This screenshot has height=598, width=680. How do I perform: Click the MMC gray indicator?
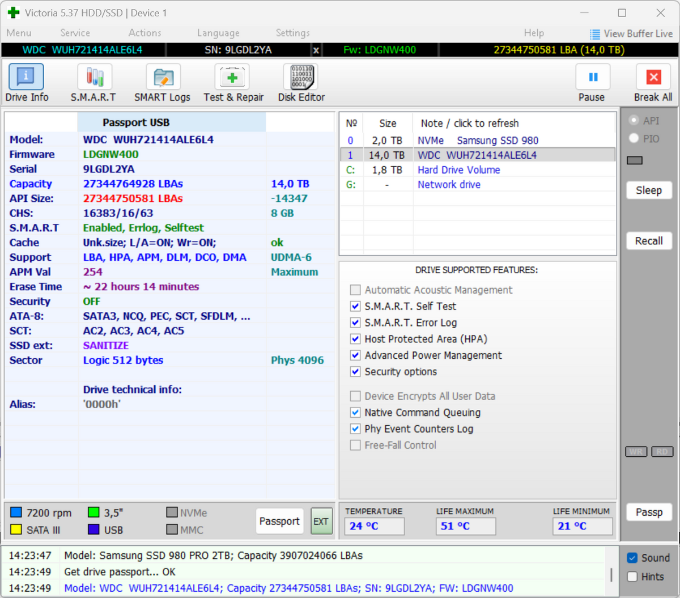[x=172, y=529]
